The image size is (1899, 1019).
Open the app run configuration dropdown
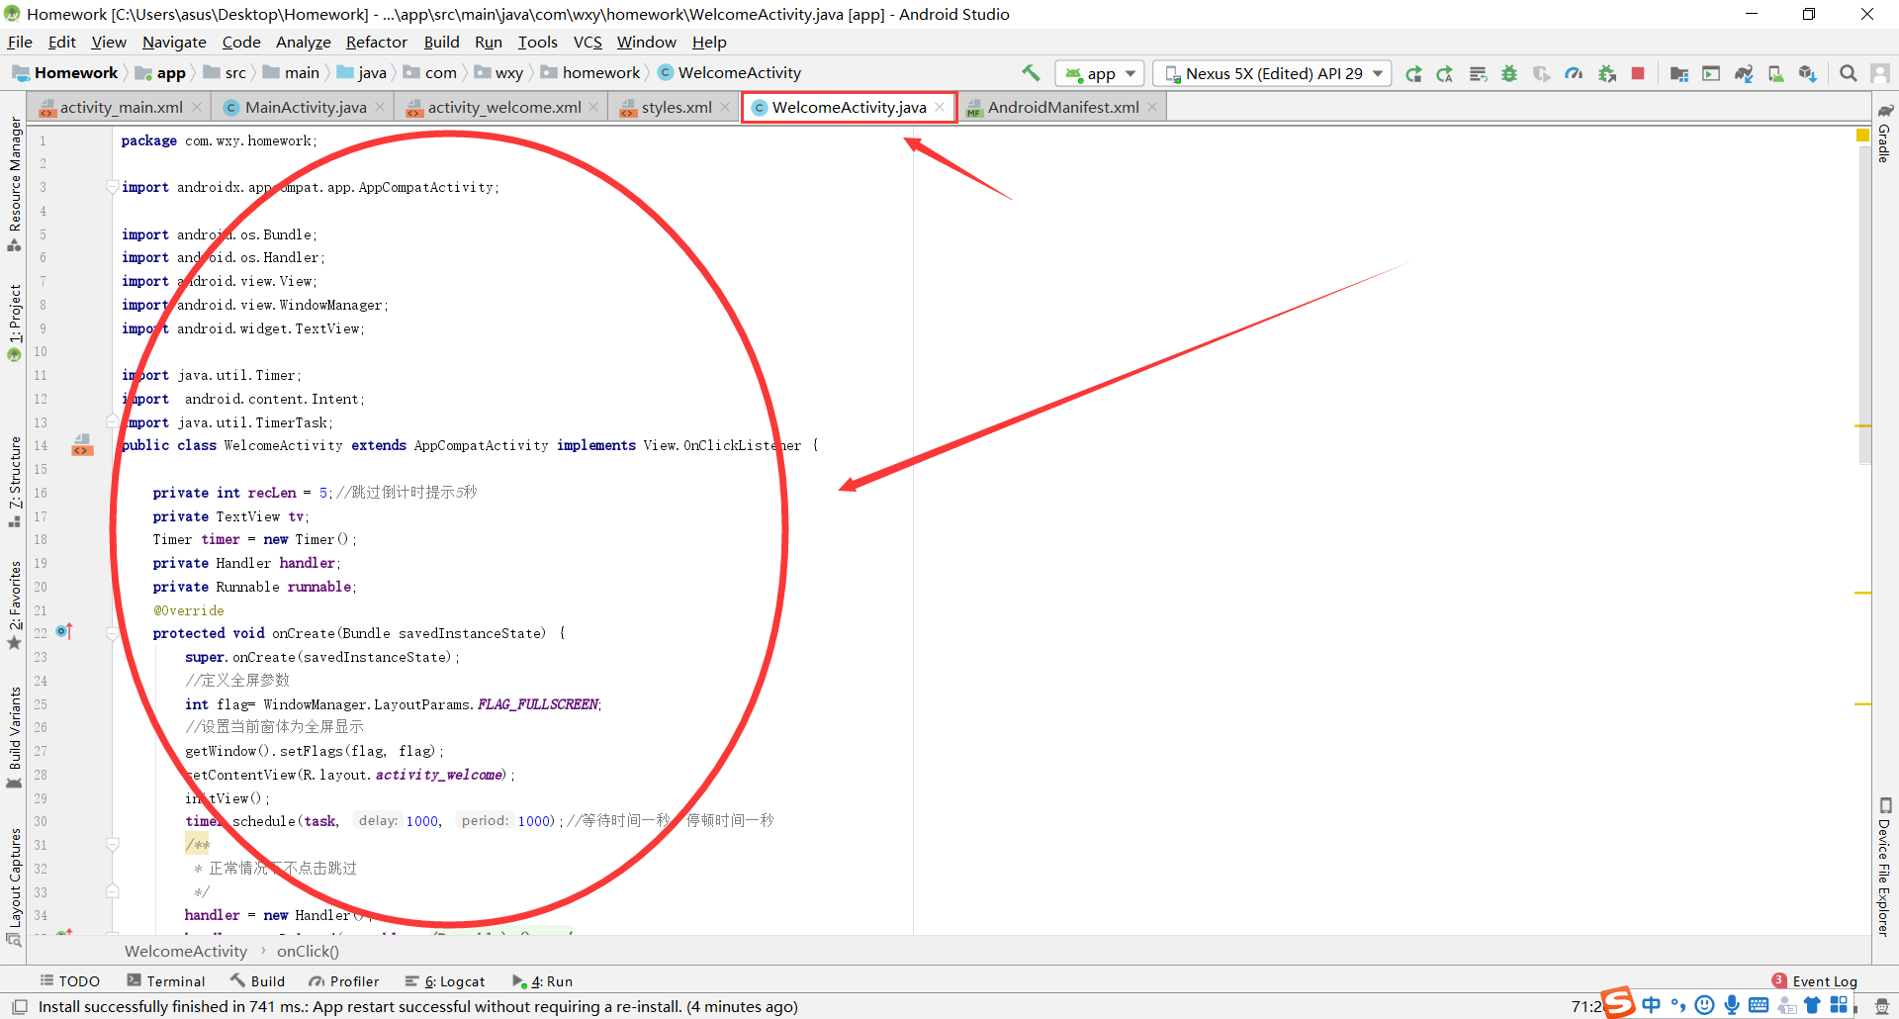click(x=1100, y=73)
